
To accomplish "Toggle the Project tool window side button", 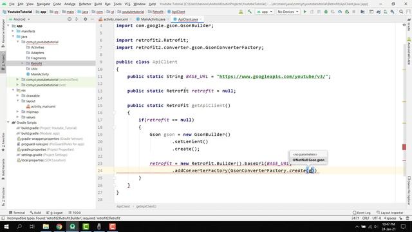I will 3,62.
